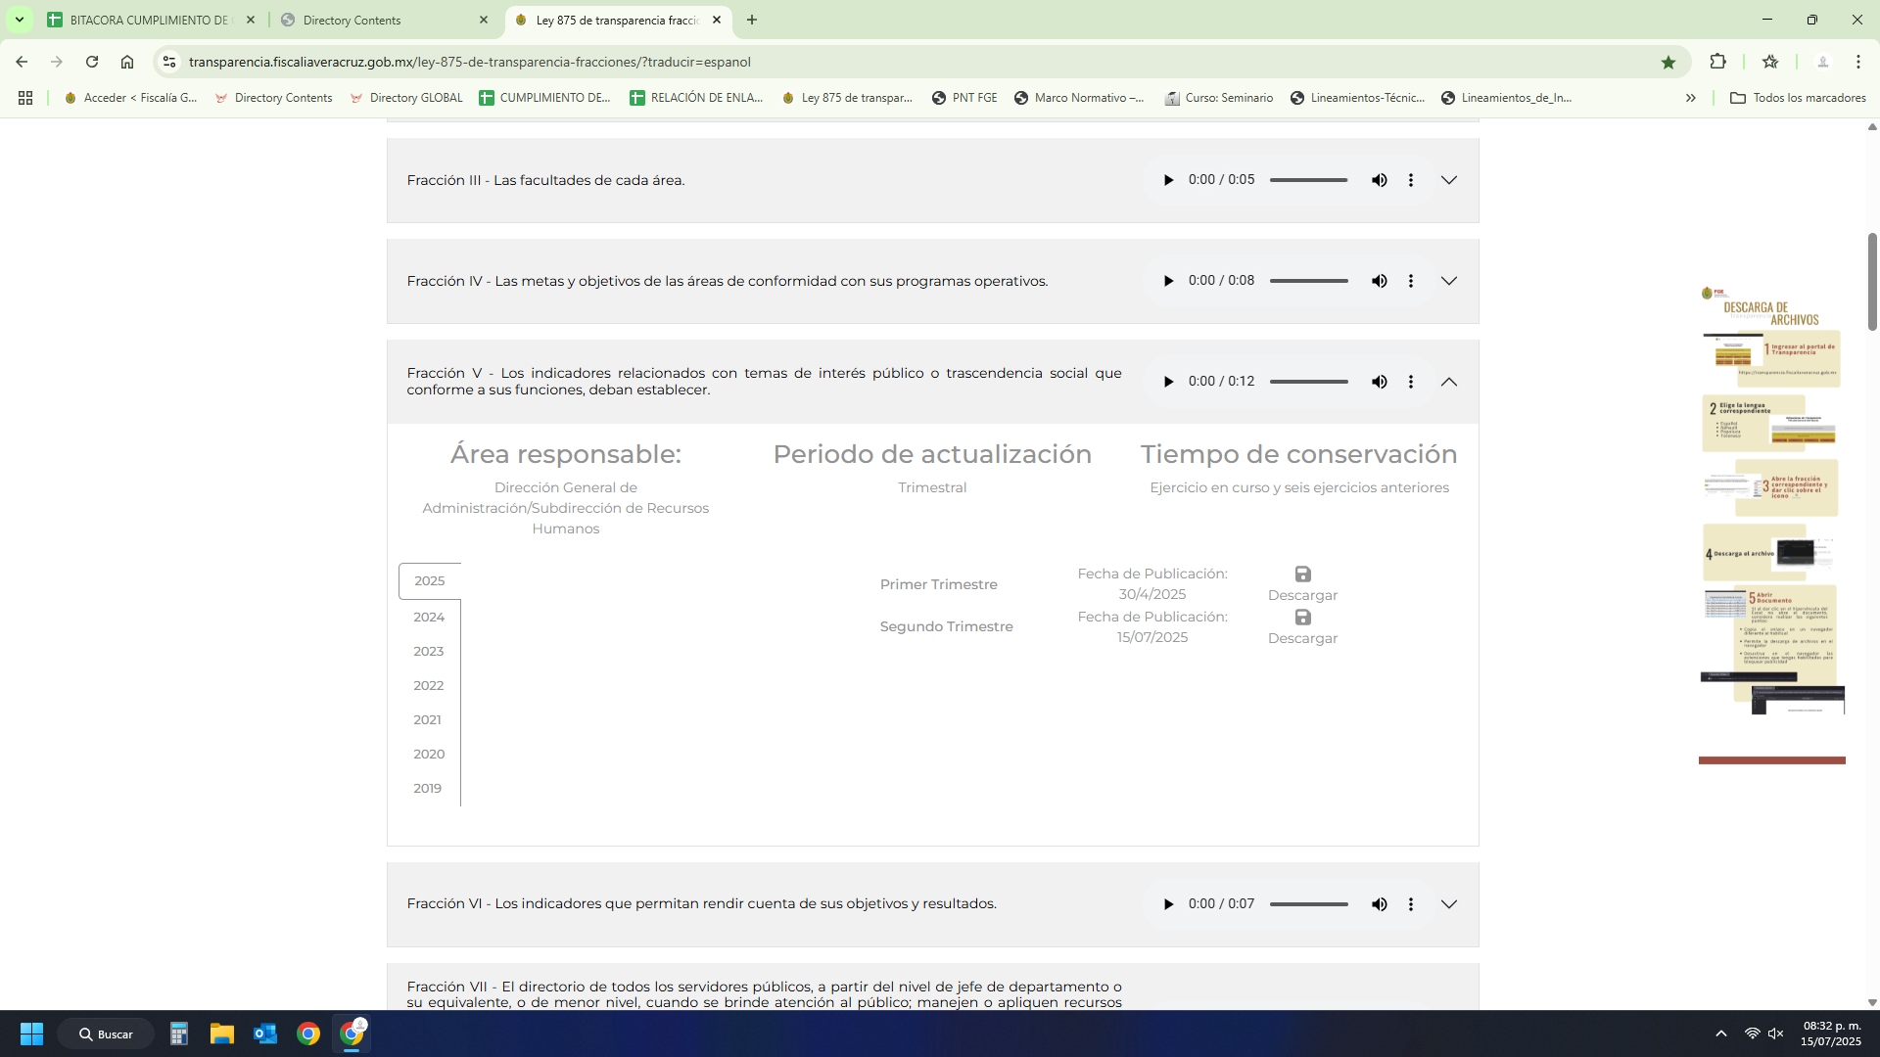This screenshot has width=1880, height=1057.
Task: Mute the Fracción IV audio player
Action: tap(1379, 281)
